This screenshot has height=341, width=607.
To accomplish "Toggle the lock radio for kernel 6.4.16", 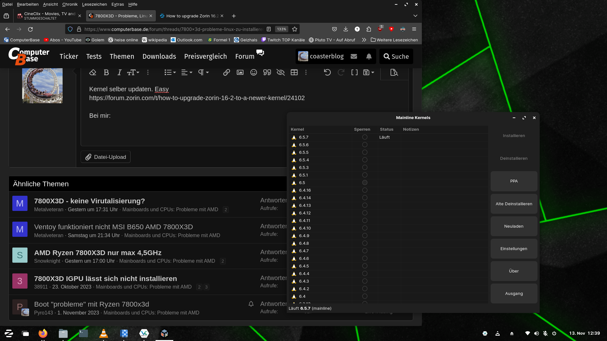I will [365, 190].
